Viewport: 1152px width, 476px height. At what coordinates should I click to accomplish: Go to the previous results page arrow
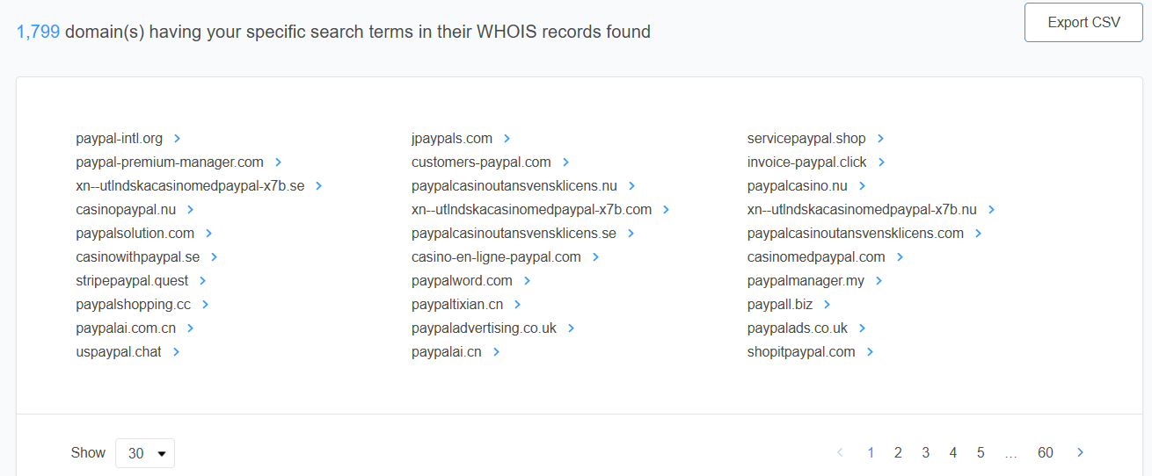click(x=840, y=453)
